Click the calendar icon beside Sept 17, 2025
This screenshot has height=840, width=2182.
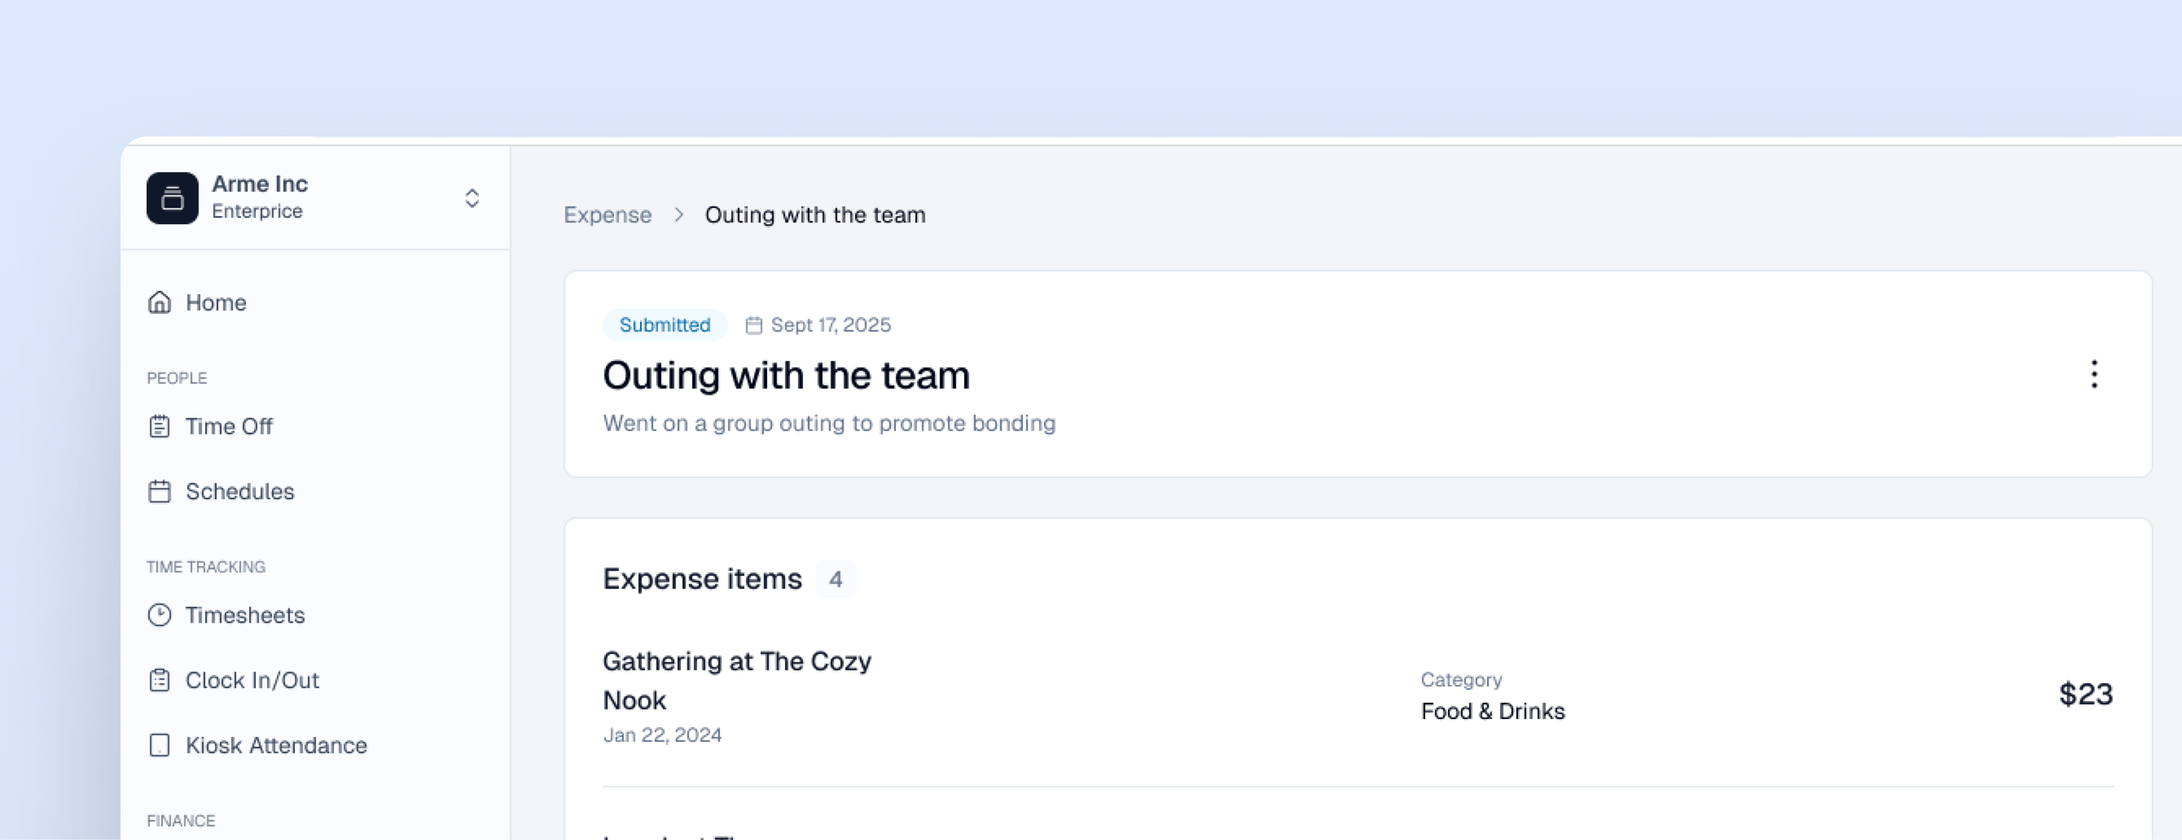point(753,325)
